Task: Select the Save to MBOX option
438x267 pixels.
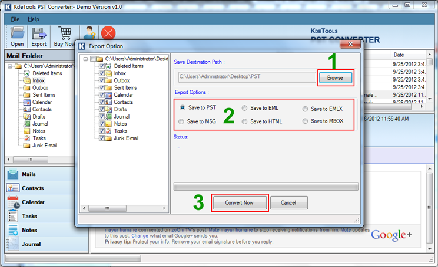Action: (306, 121)
